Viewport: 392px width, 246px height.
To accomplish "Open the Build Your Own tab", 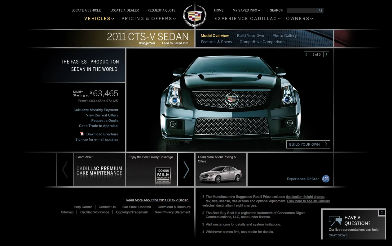I will point(250,36).
